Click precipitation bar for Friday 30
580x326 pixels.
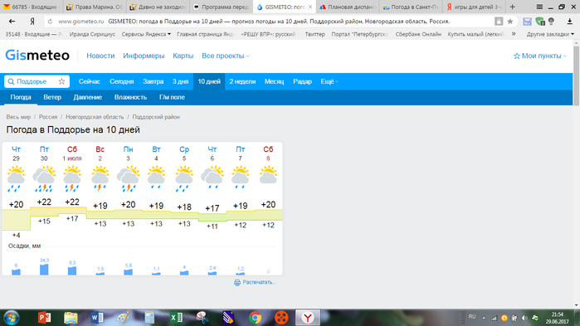tap(44, 269)
